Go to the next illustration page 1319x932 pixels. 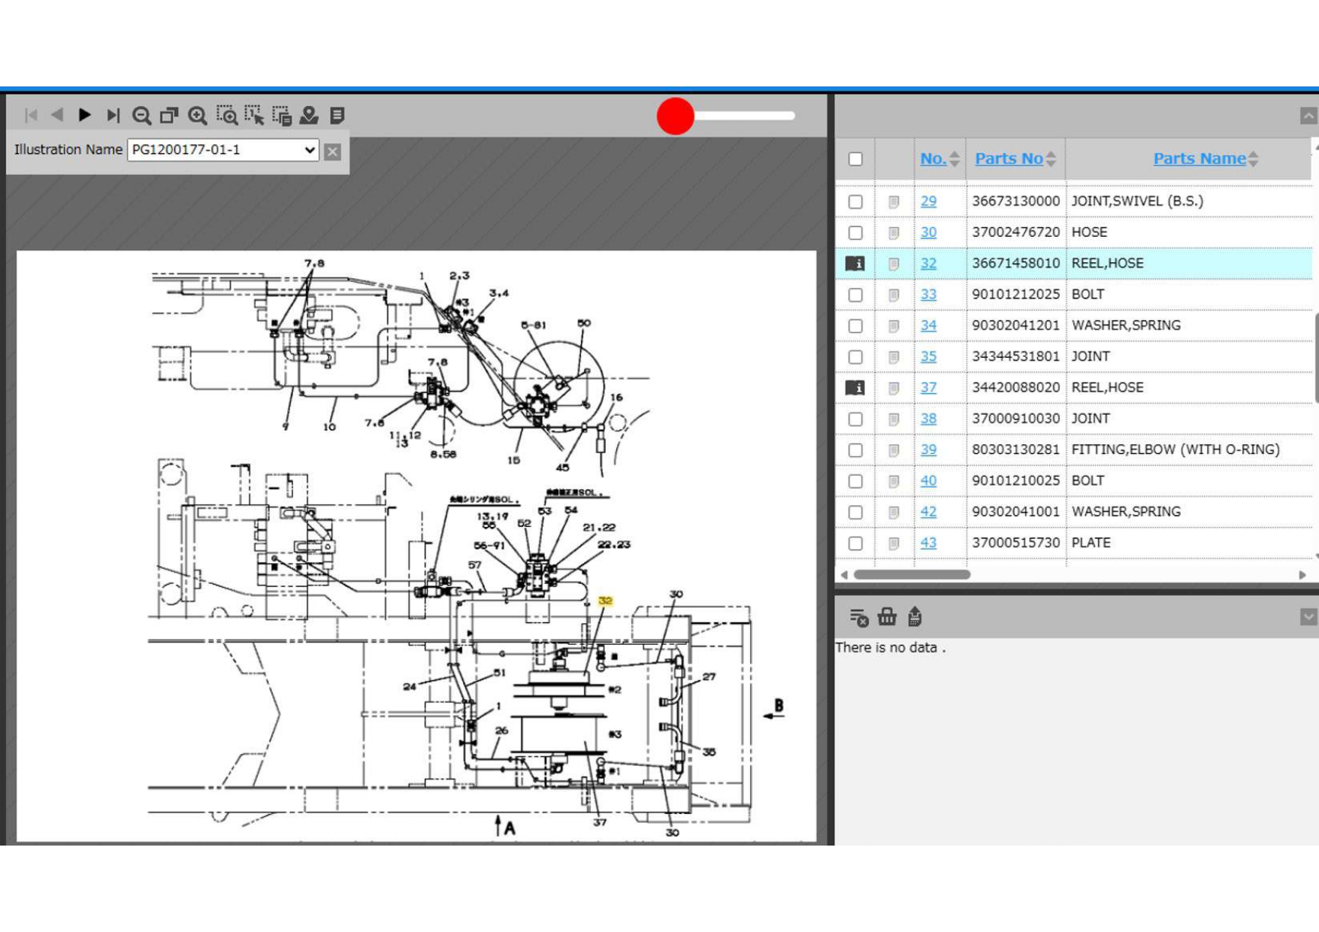coord(85,115)
